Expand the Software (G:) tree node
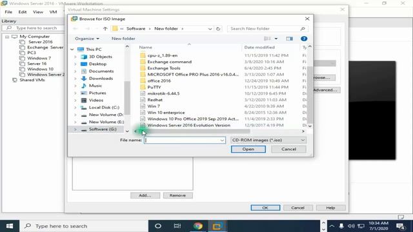Viewport: 413px width, 232px height. [x=76, y=130]
